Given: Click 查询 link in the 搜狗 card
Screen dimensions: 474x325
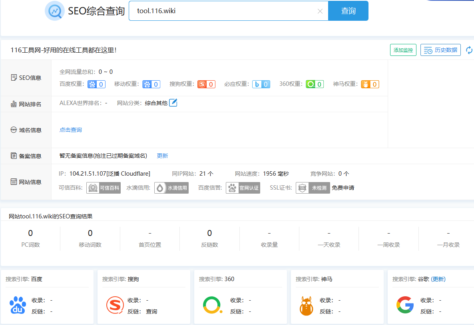Looking at the screenshot, I should (x=151, y=311).
